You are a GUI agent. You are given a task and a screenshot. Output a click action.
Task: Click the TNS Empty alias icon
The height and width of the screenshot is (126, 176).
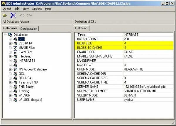point(15,87)
